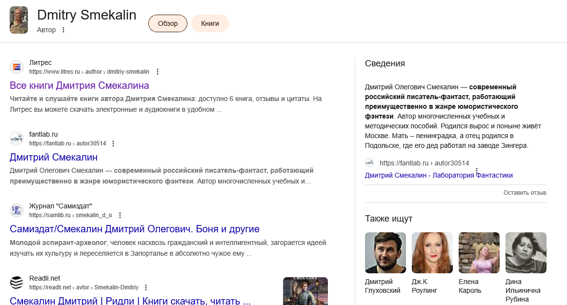Open more options for Readli.net result
Image resolution: width=567 pixels, height=305 pixels.
145,287
